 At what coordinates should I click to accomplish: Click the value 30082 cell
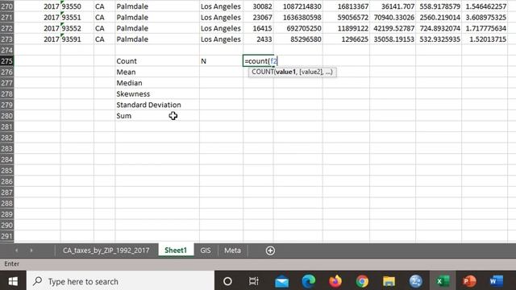[x=258, y=6]
